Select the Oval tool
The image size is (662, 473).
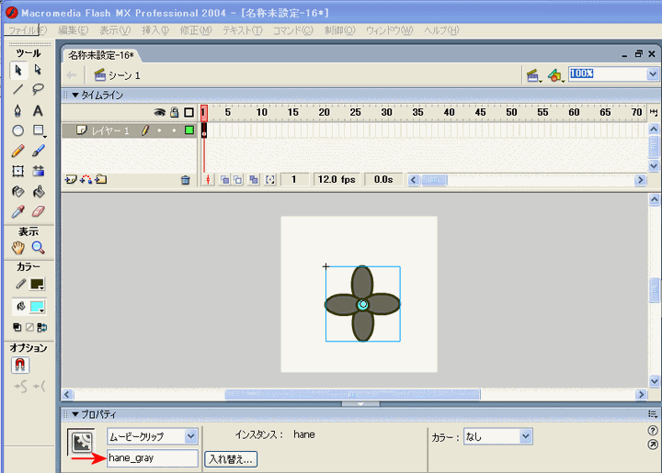pos(18,131)
